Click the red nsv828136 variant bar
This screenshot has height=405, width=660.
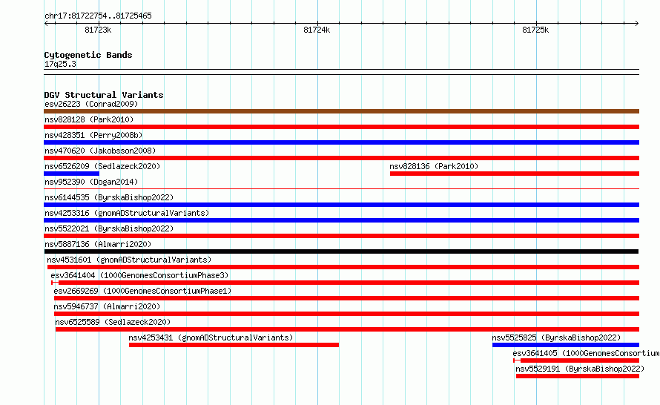(x=515, y=174)
